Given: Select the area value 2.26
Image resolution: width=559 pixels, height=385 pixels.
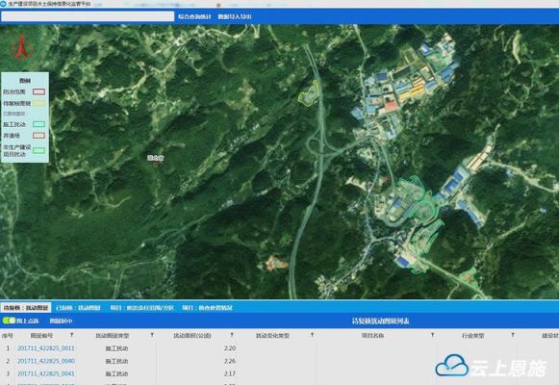Looking at the screenshot, I should (x=230, y=361).
